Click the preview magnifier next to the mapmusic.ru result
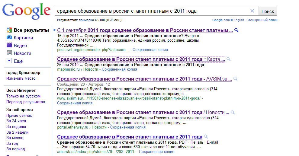Screen dimensions: 299x156 [x=229, y=59]
